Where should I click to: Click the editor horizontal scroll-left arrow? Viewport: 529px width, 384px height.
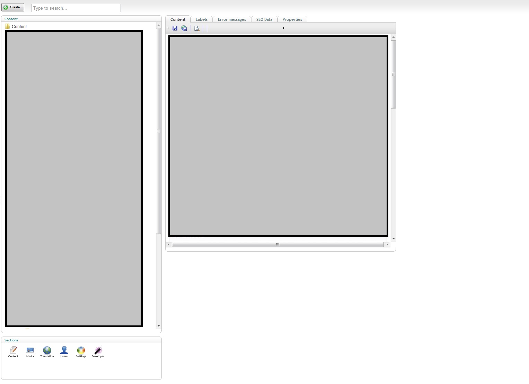click(x=169, y=245)
